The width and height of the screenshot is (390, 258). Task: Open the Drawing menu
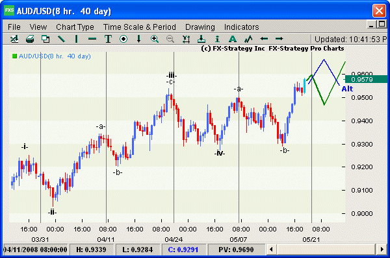(200, 27)
